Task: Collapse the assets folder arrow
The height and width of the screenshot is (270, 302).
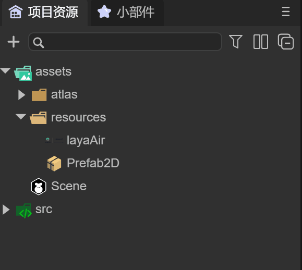Action: point(5,70)
